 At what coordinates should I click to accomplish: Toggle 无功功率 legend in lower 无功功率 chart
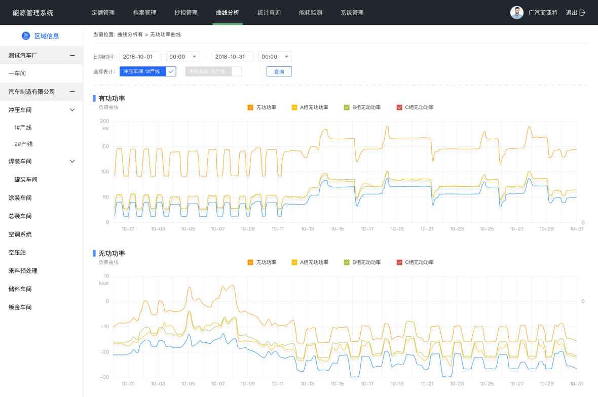pos(250,262)
